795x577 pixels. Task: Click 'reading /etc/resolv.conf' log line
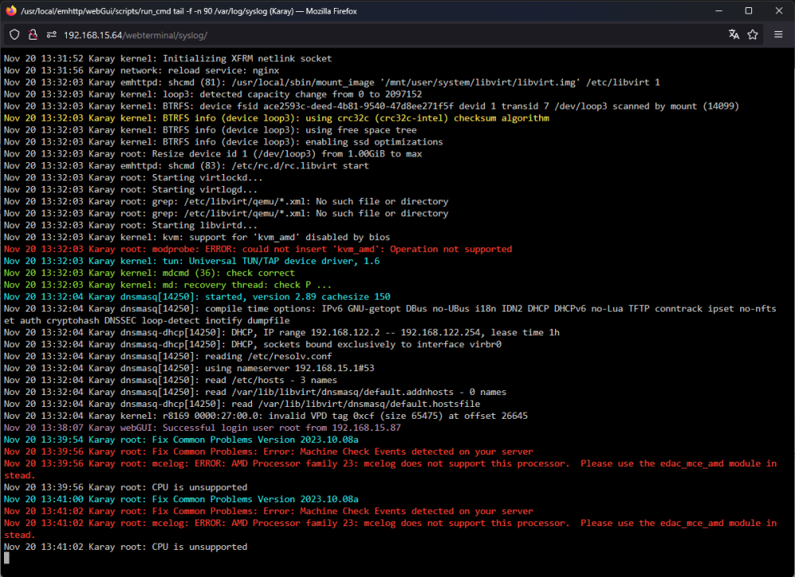pyautogui.click(x=168, y=356)
